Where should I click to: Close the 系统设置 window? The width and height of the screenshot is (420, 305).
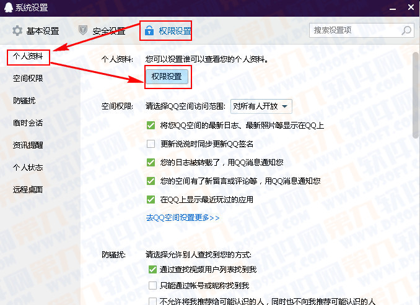tap(411, 7)
